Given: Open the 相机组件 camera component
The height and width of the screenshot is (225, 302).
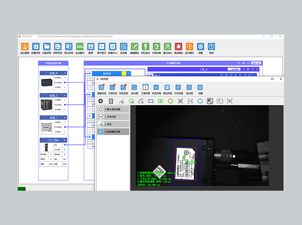Looking at the screenshot, I should [x=145, y=47].
